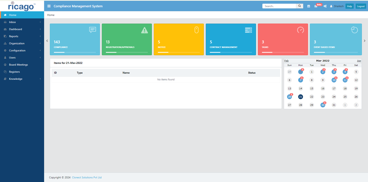The image size is (368, 182).
Task: Toggle the hamburger sidebar menu icon
Action: tap(49, 6)
